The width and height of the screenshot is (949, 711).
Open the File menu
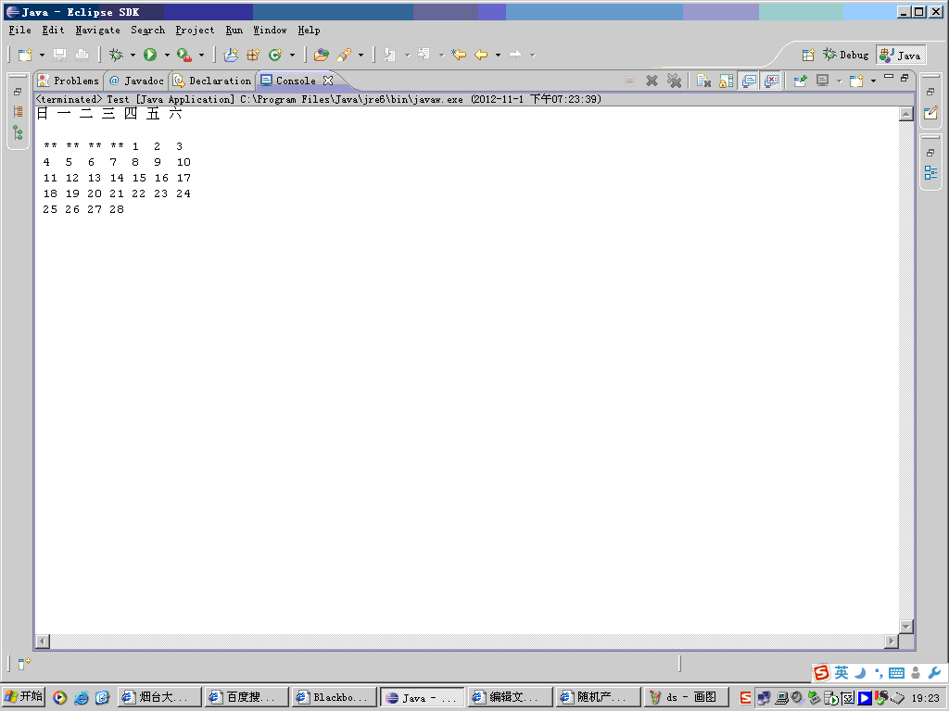(x=20, y=30)
